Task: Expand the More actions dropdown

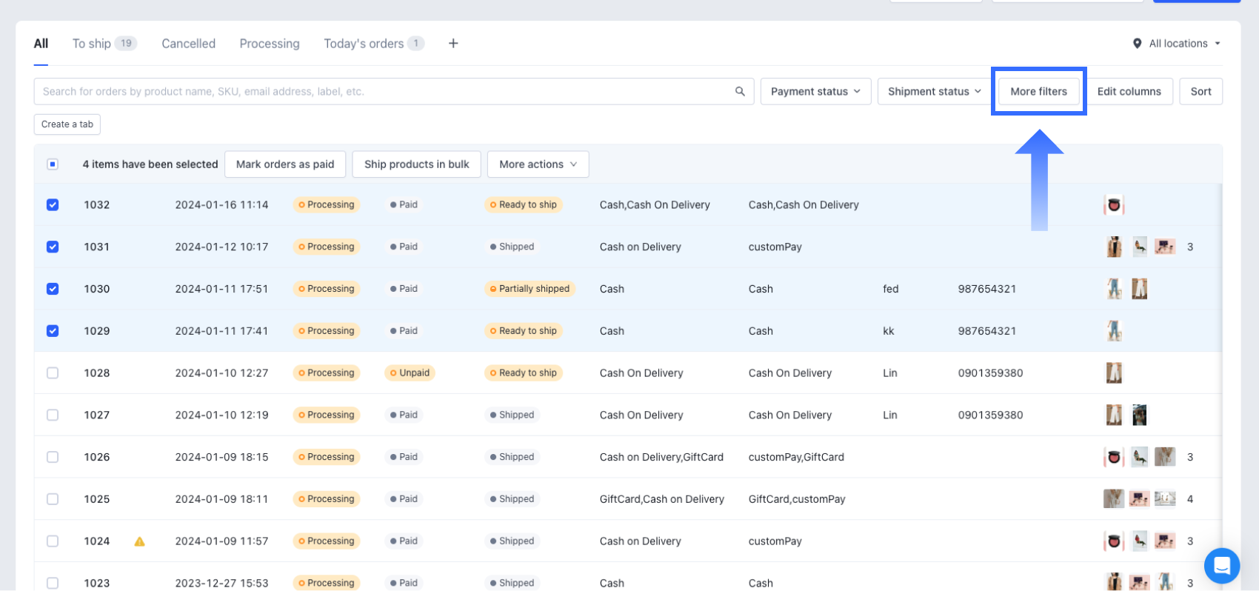Action: click(x=538, y=164)
